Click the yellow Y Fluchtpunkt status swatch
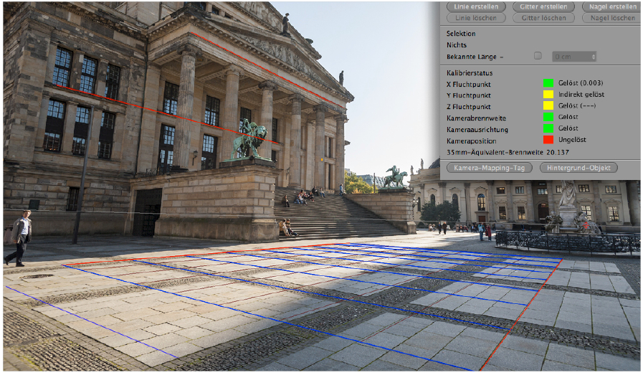The image size is (643, 375). pyautogui.click(x=548, y=95)
